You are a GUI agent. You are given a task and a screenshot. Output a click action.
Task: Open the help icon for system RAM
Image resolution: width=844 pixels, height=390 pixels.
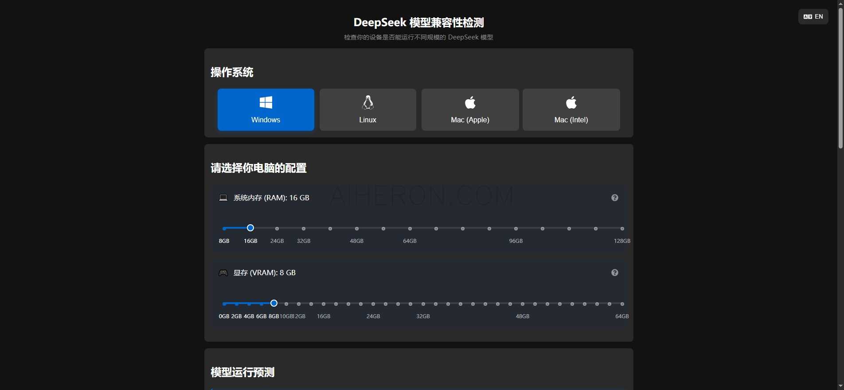point(615,198)
